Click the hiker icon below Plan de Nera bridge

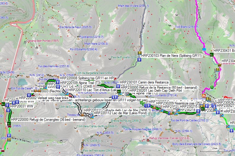140,60
